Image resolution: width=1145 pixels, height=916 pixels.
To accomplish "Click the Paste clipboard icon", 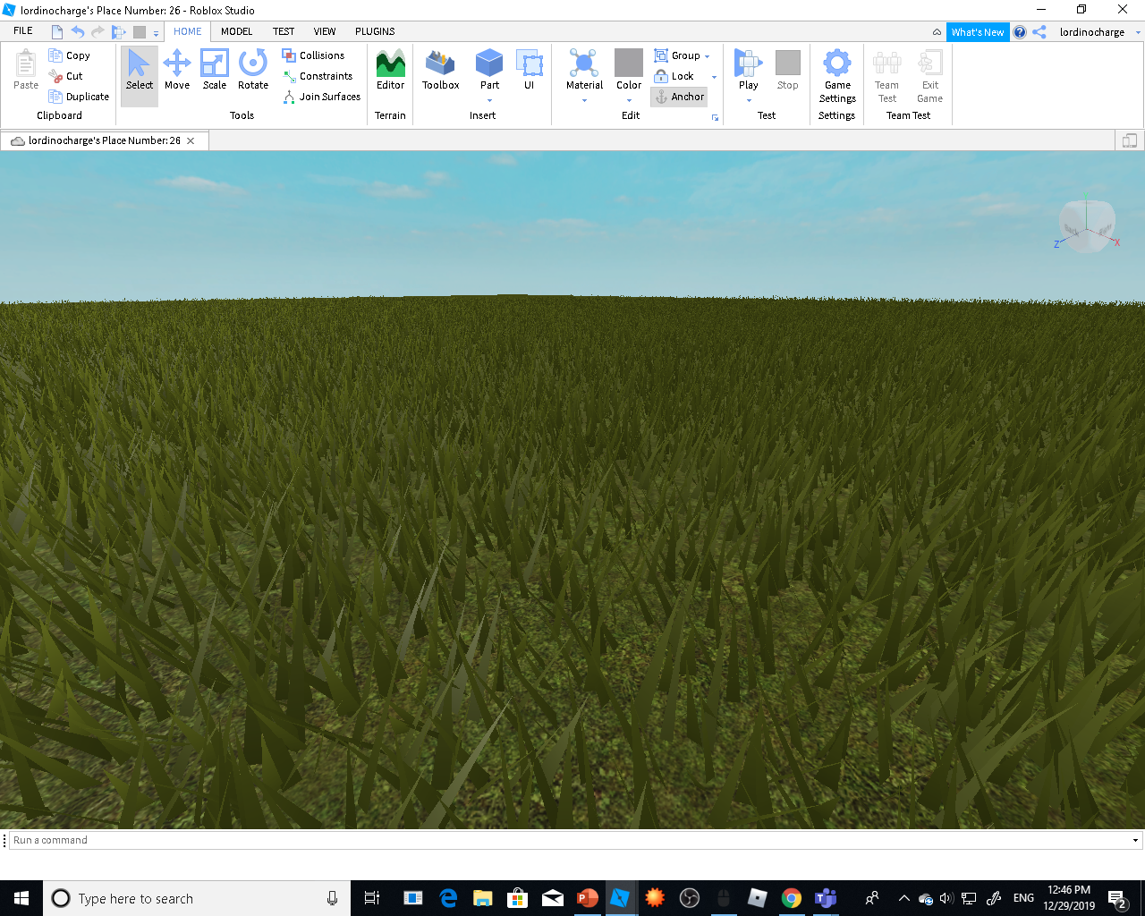I will coord(26,71).
